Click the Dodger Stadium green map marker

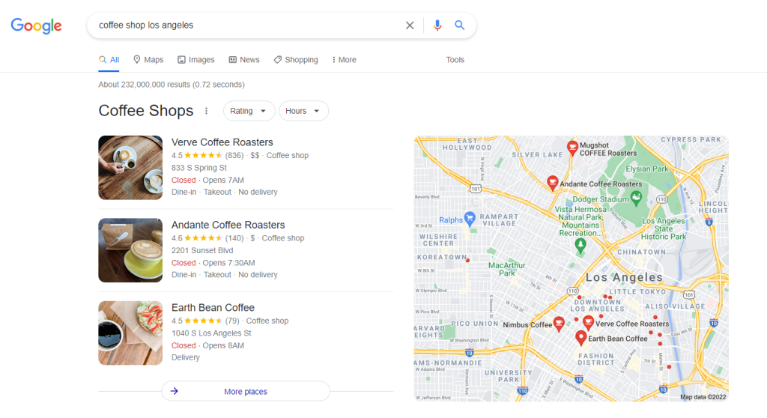click(x=636, y=198)
